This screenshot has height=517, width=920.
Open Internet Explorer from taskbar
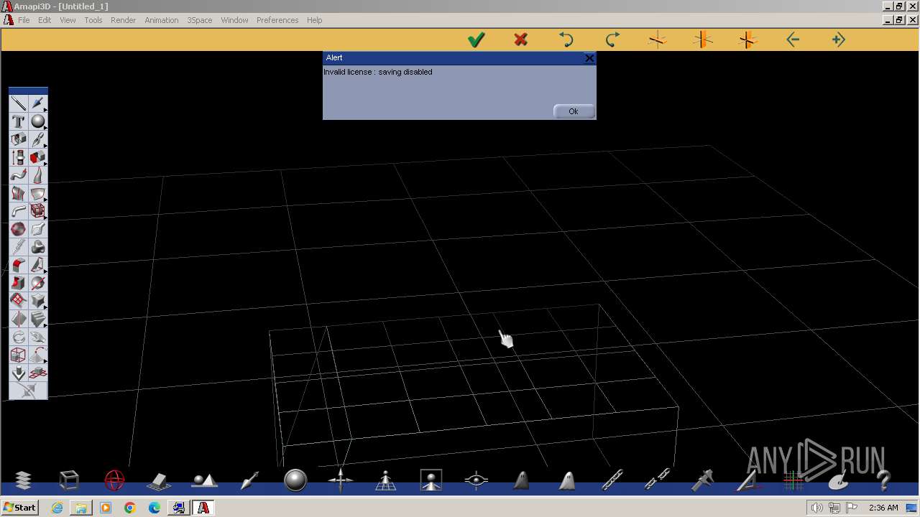tap(57, 508)
